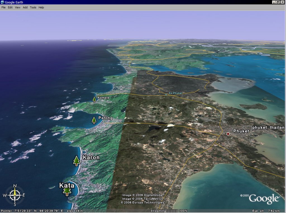
Task: Click the Phuket city label
Action: coord(241,131)
